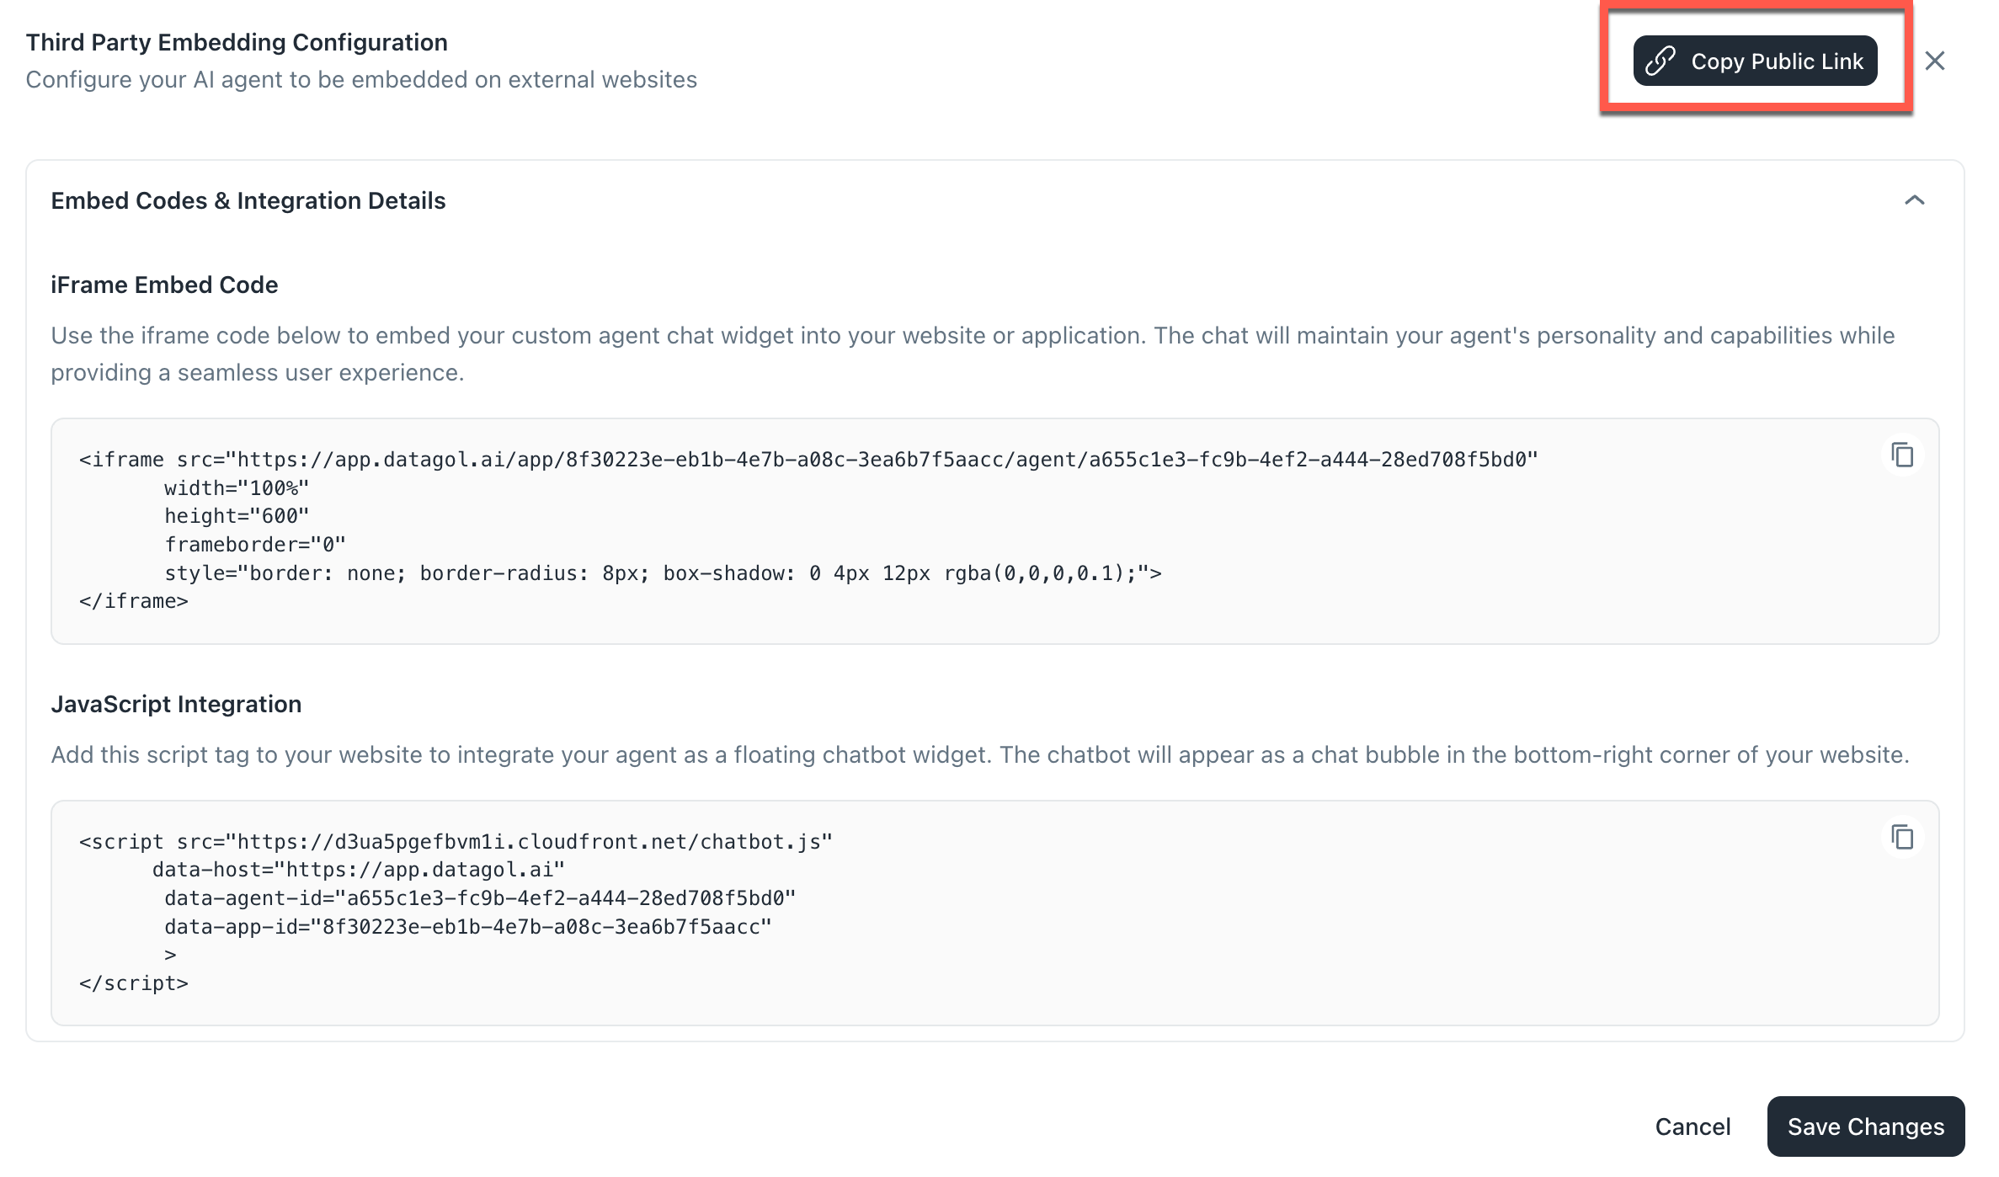Click the JavaScript Integration heading
The width and height of the screenshot is (1999, 1177).
click(176, 704)
